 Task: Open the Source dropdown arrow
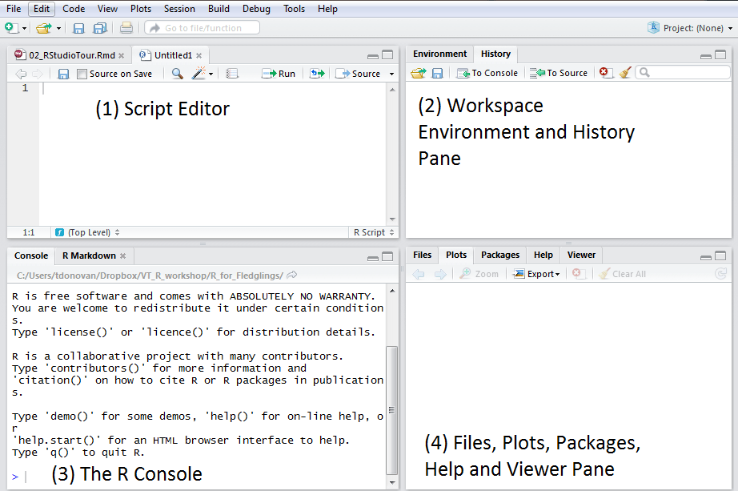point(390,73)
